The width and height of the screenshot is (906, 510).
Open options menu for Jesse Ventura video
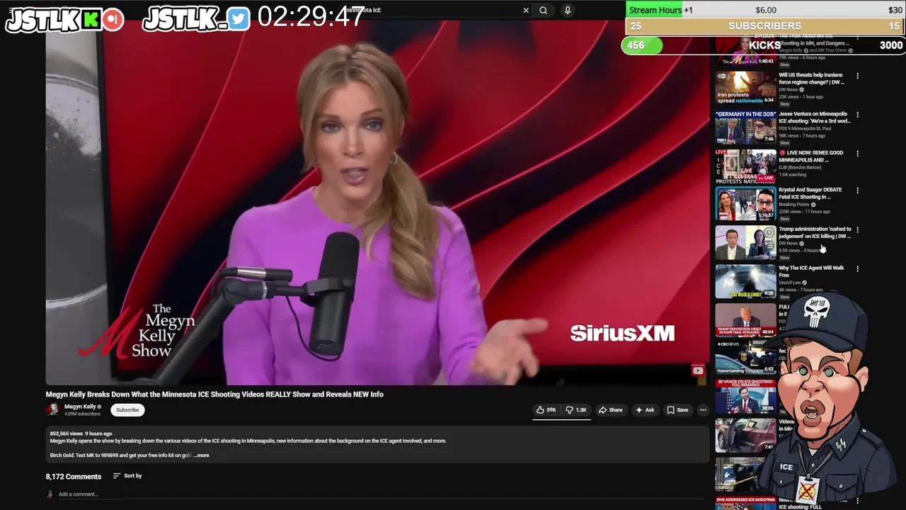(857, 115)
